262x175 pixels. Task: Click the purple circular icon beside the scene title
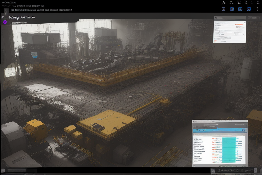5,22
